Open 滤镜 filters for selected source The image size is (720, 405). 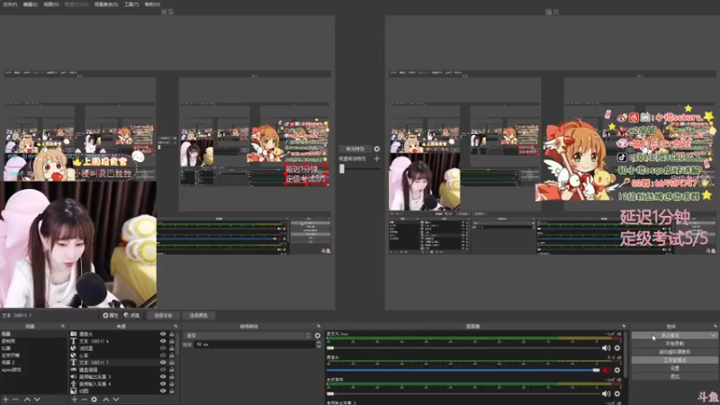point(131,316)
